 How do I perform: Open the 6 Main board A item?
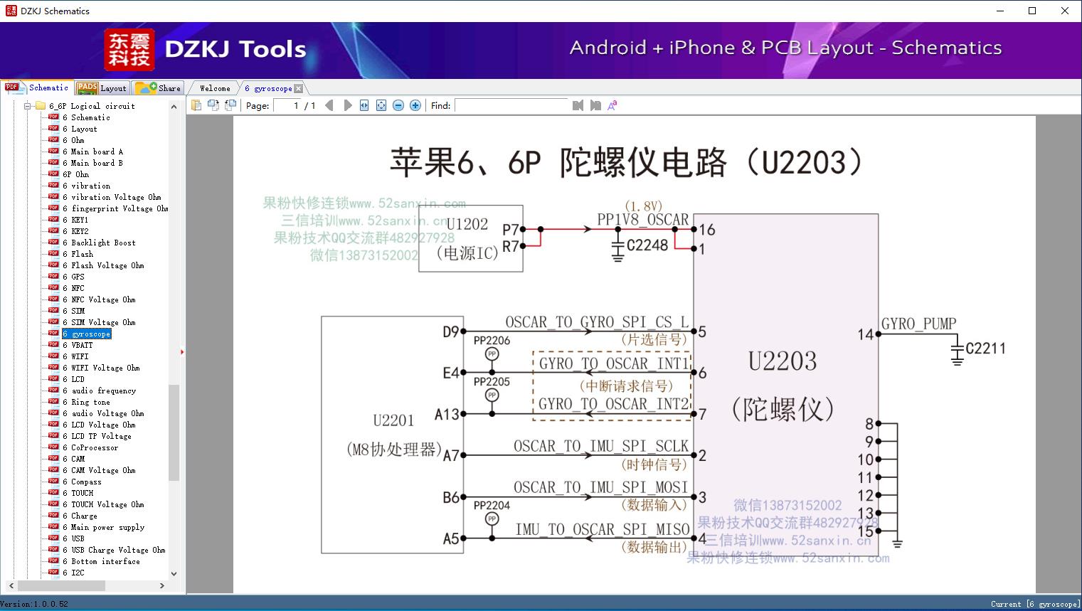[92, 152]
